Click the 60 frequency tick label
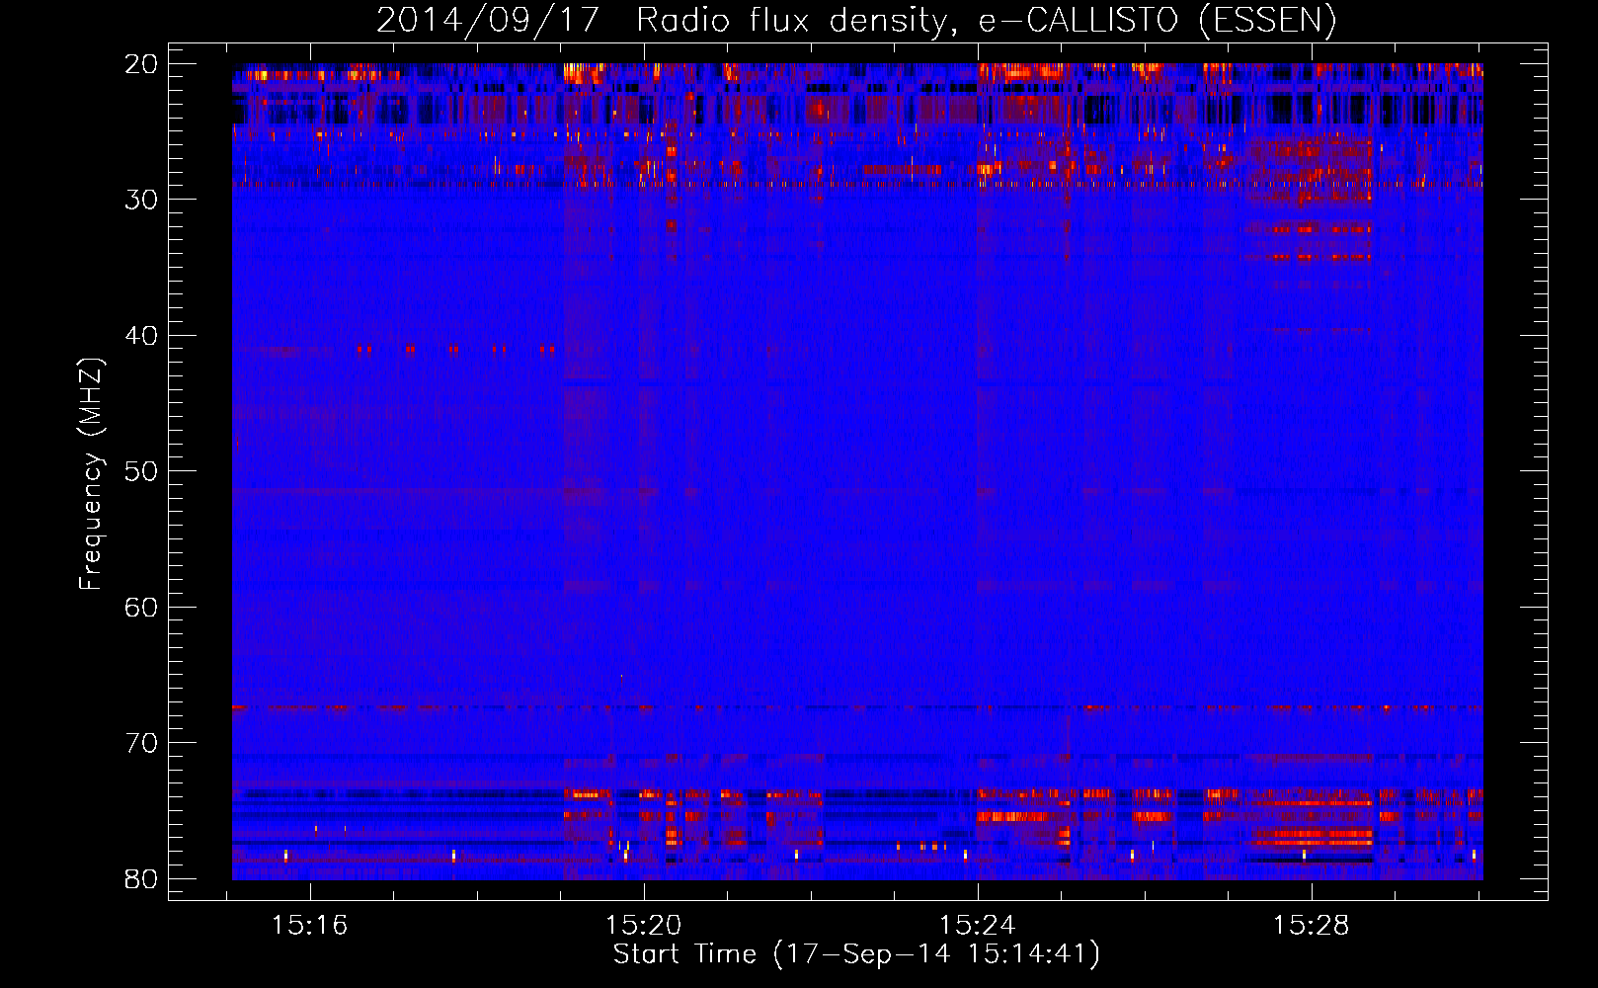Image resolution: width=1598 pixels, height=988 pixels. click(142, 607)
